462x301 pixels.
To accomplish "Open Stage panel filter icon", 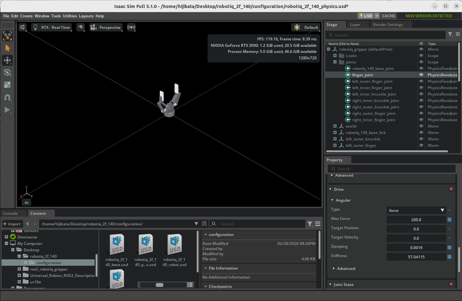I will (x=450, y=35).
